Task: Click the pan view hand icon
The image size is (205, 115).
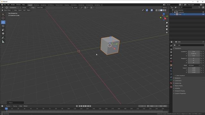Action: coord(167,26)
